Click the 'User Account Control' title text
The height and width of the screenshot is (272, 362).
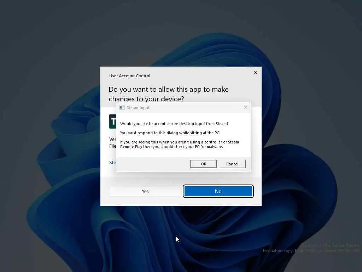(129, 76)
